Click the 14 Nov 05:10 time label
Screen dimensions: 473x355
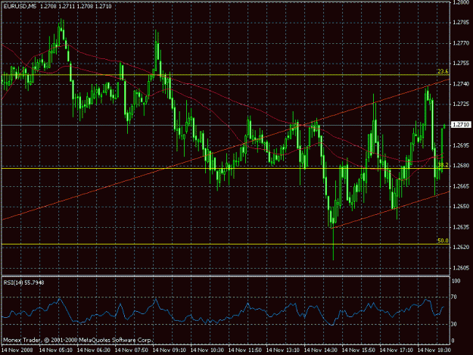click(56, 350)
